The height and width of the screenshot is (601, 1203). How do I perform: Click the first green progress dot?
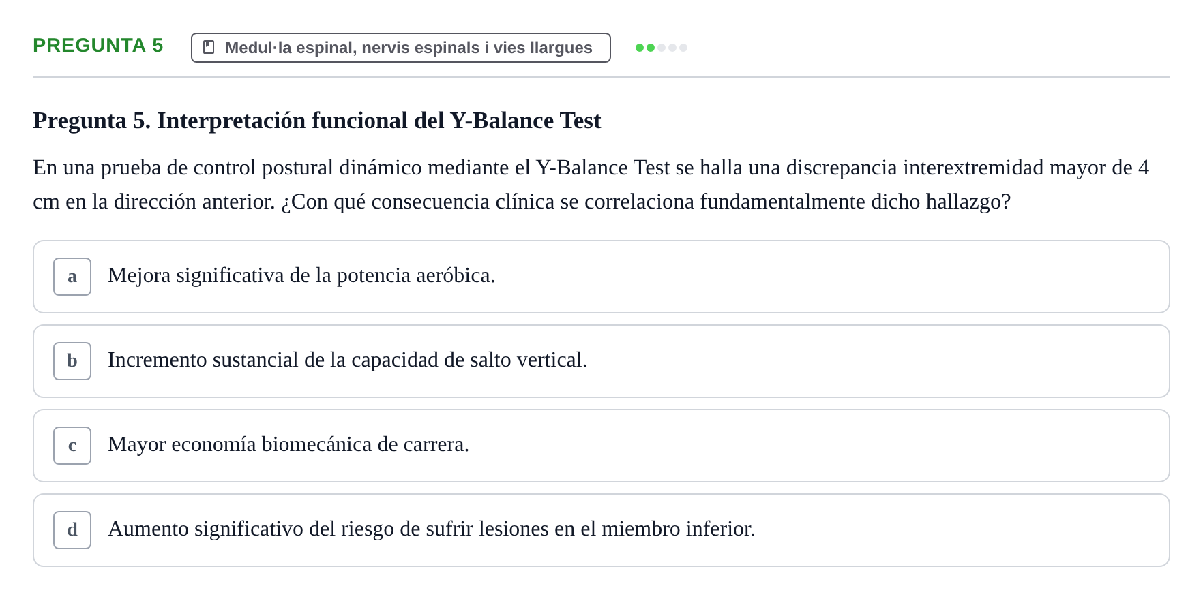(x=640, y=48)
